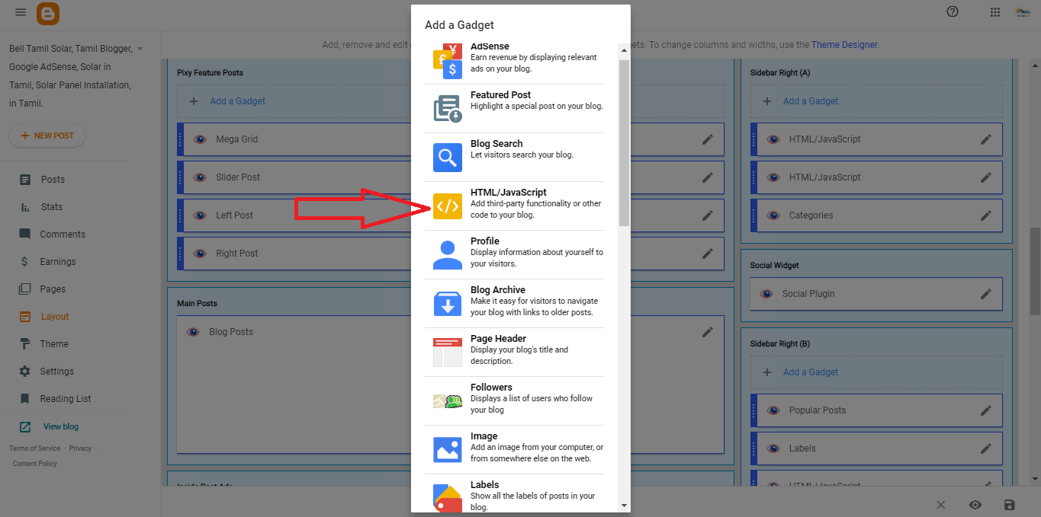Toggle visibility of Slider Post gadget

(200, 177)
